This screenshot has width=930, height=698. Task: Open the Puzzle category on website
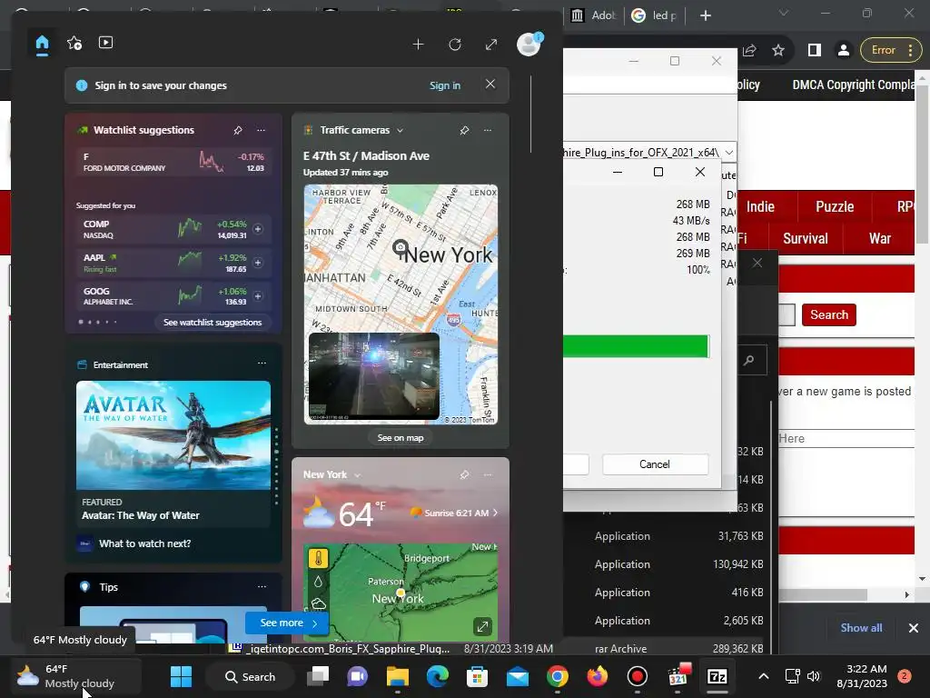835,207
